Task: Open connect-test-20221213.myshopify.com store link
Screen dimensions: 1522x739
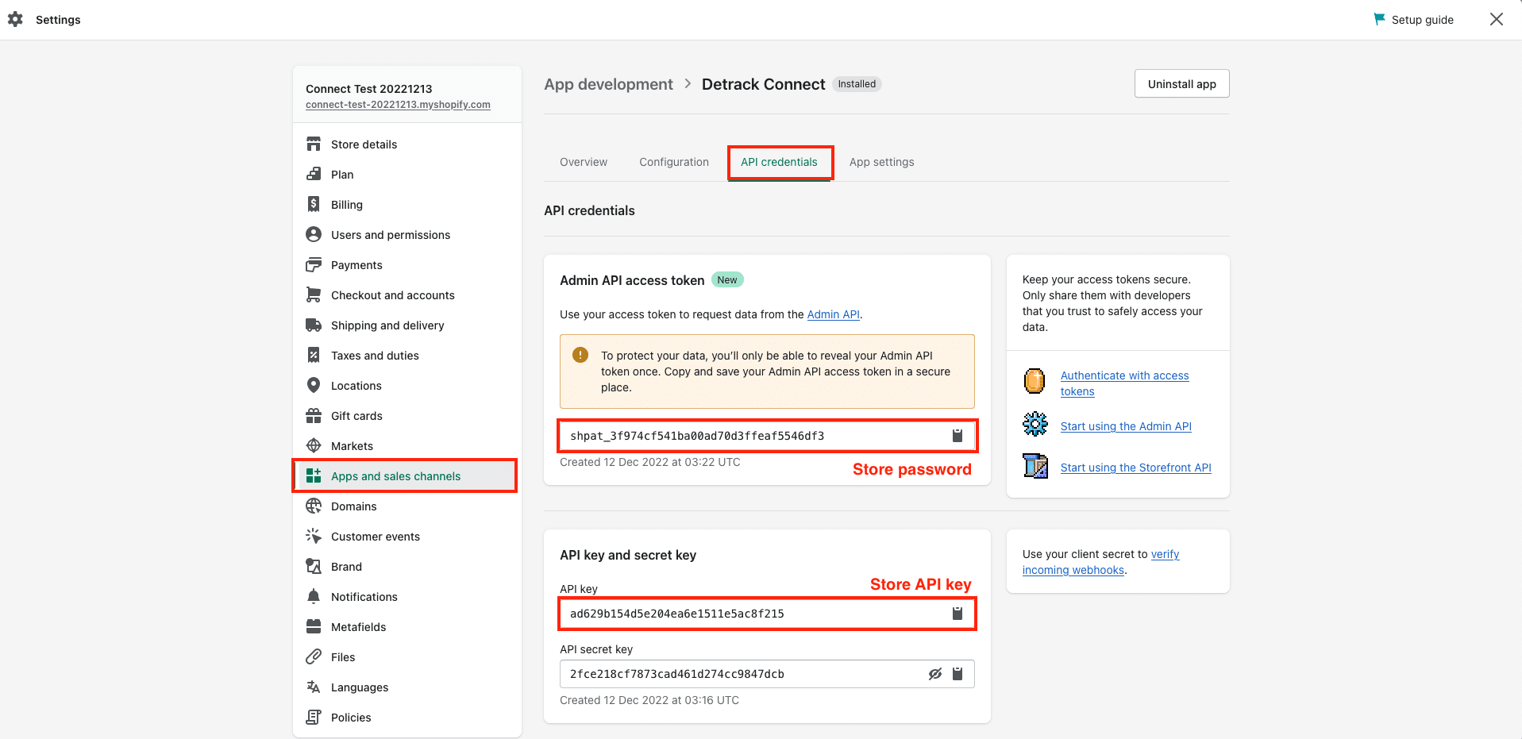Action: [x=398, y=105]
